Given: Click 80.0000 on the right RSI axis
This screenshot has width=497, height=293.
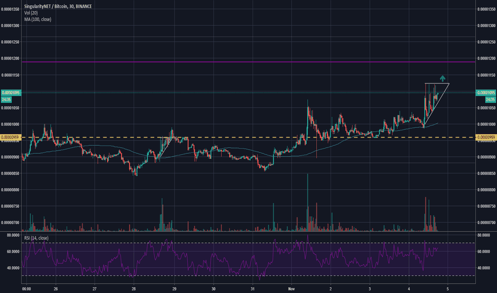Looking at the screenshot, I should [484, 235].
